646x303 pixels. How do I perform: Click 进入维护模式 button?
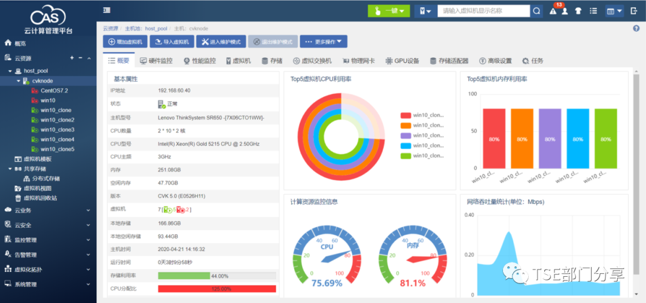221,42
